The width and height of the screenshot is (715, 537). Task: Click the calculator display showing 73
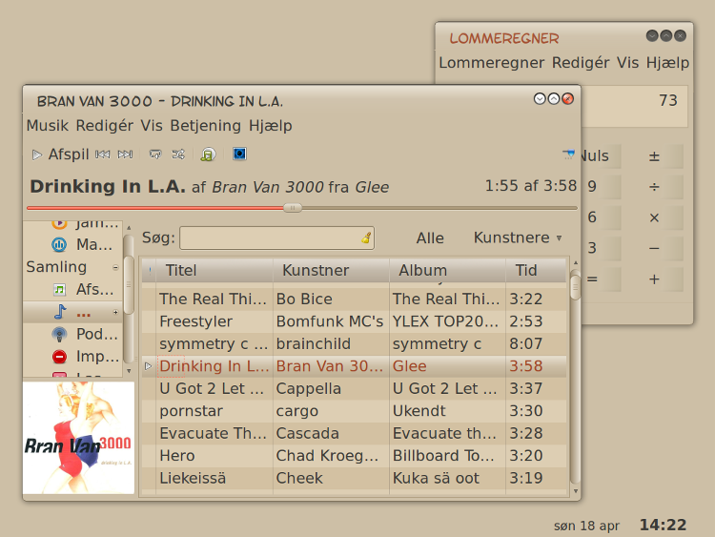[634, 106]
